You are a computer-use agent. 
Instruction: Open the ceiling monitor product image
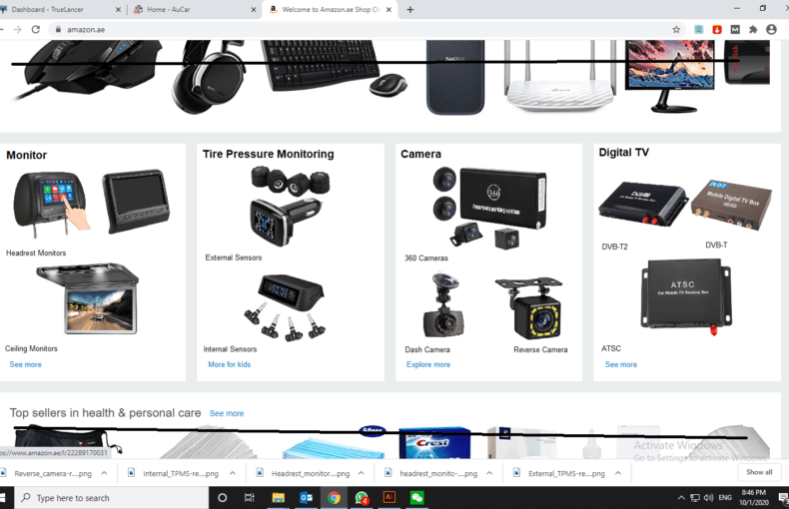point(87,298)
